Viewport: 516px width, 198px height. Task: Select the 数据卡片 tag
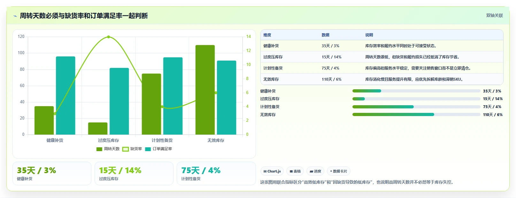coord(338,171)
